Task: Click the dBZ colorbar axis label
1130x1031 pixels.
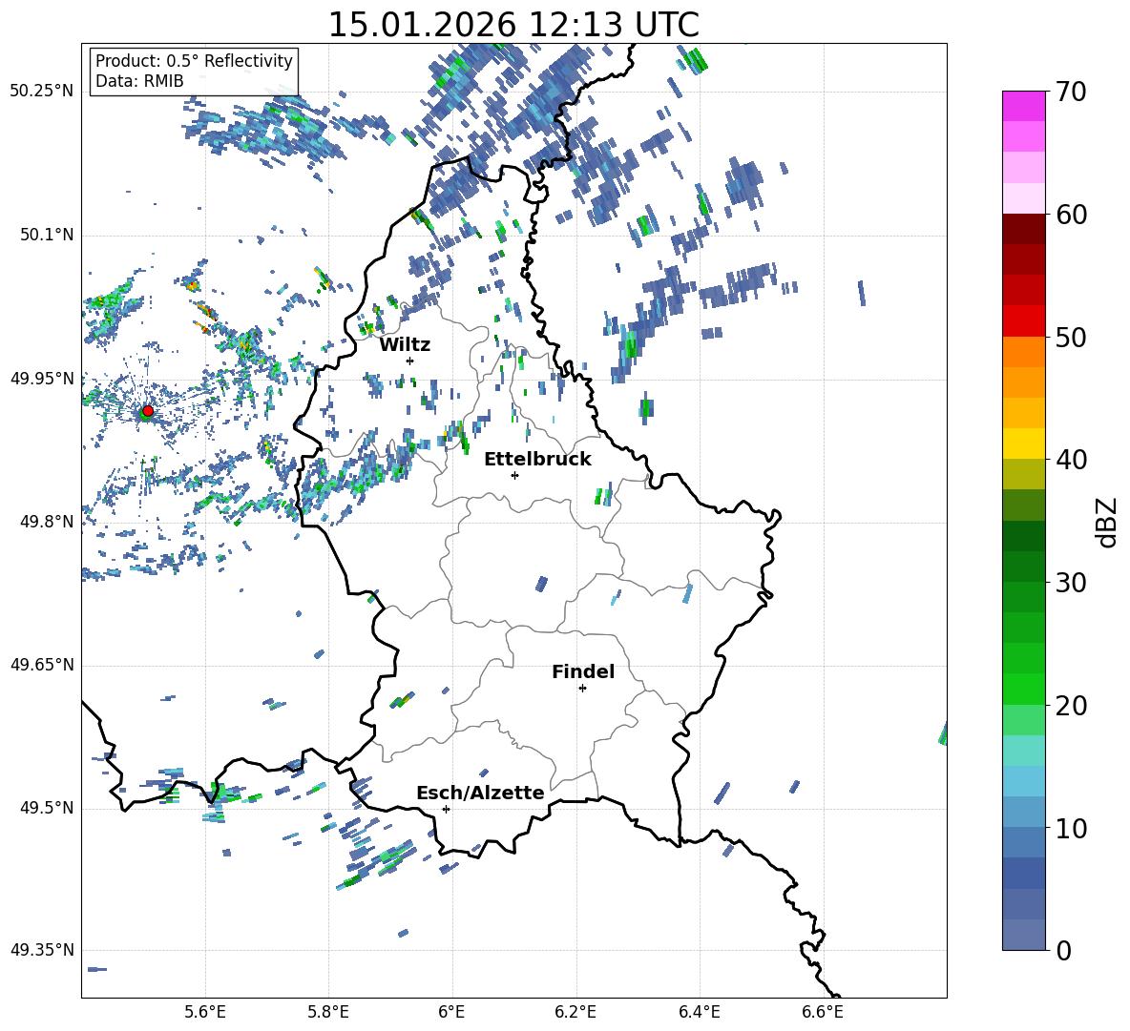Action: click(x=1108, y=522)
